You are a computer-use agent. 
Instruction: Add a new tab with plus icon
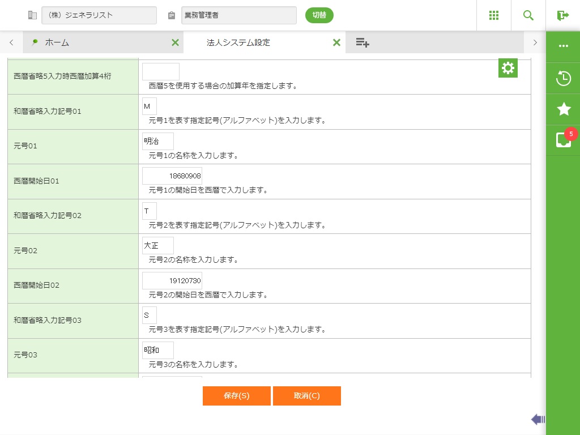tap(362, 42)
